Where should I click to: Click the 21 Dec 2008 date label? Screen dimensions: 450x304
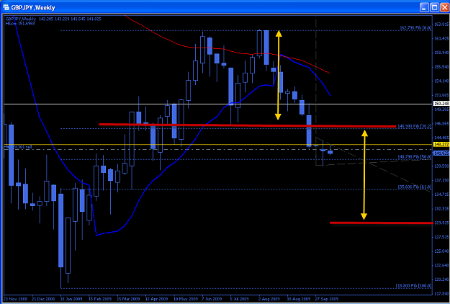[42, 298]
